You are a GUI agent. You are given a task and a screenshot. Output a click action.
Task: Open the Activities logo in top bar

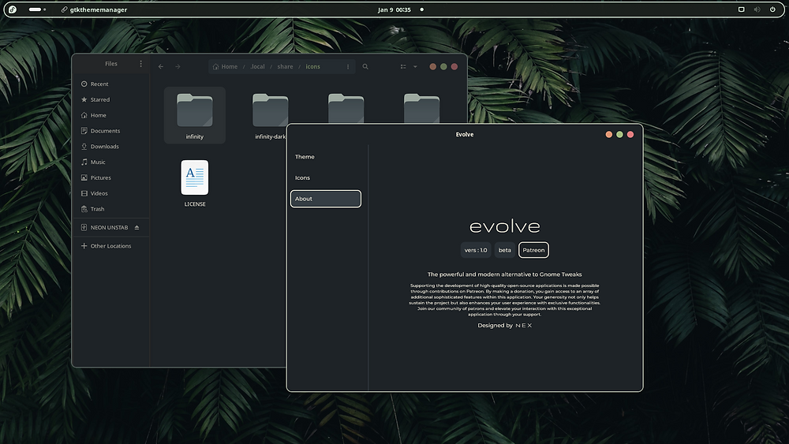tap(13, 9)
